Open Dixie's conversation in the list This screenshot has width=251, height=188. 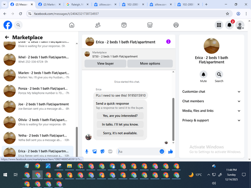point(38,46)
